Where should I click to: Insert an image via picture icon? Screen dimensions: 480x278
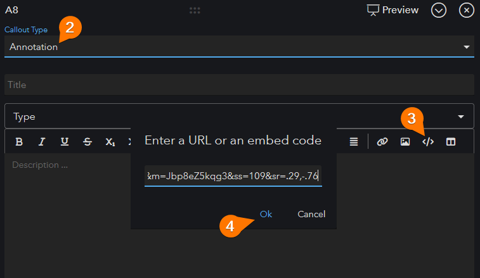(405, 142)
